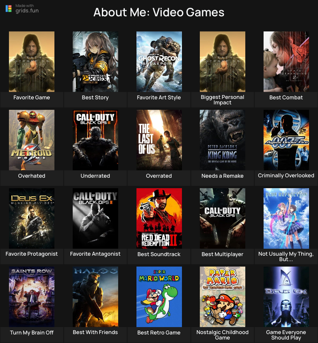Click the Best Retro Game label
The image size is (318, 343).
159,333
